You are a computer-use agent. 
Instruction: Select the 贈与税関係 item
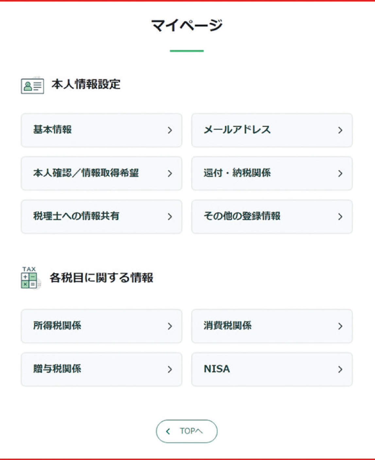pyautogui.click(x=101, y=369)
